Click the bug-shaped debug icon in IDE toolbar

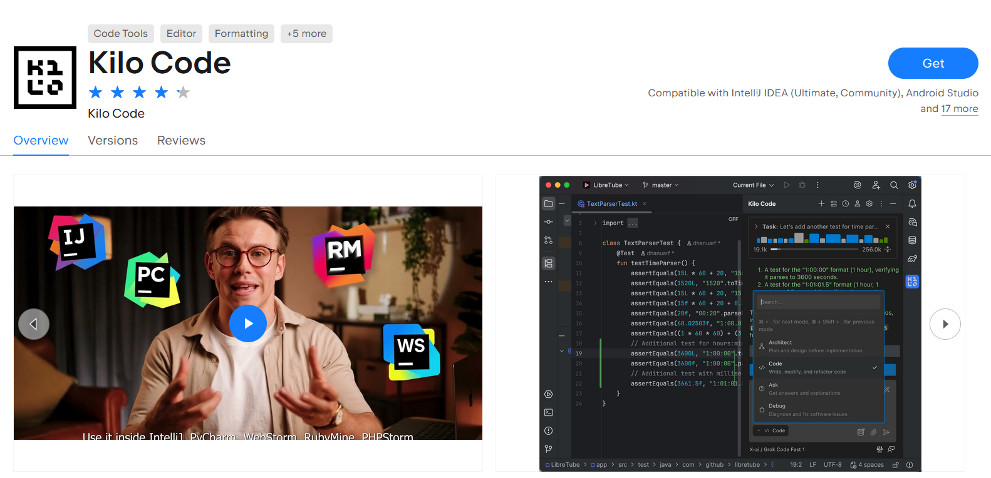point(802,185)
